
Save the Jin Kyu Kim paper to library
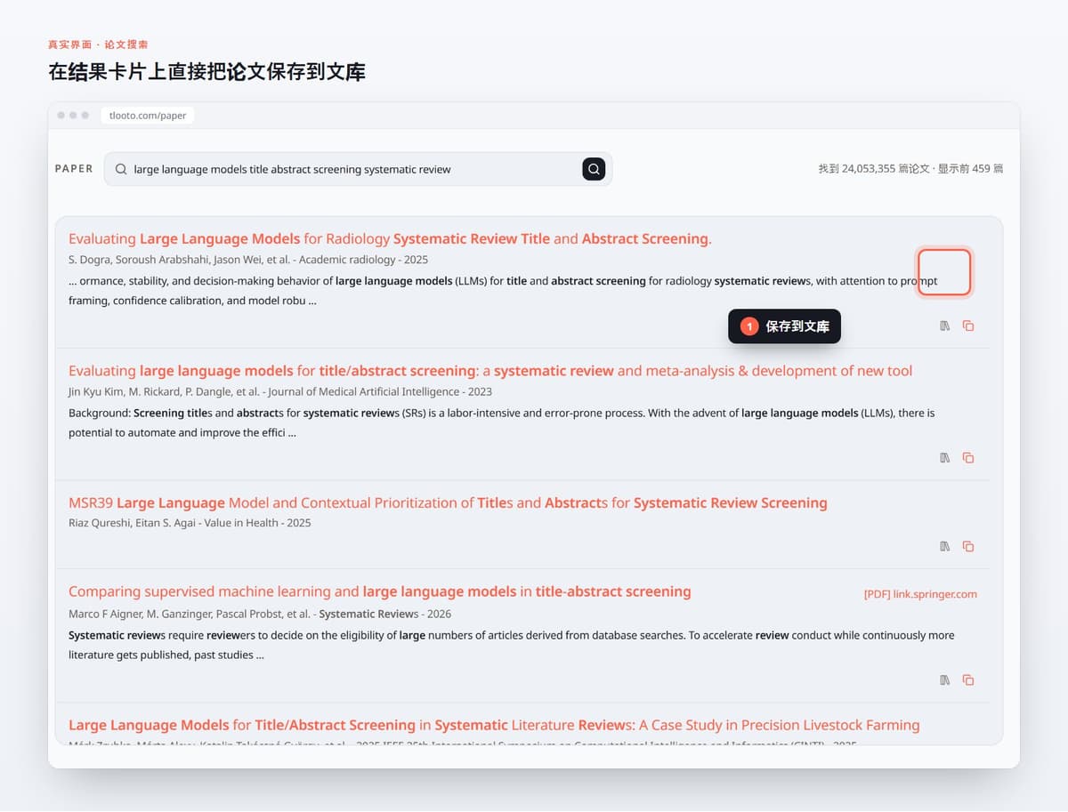945,458
